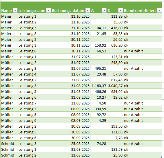Image resolution: width=164 pixels, height=158 pixels.
Task: Click the cell containing 3.040,87
Action: pos(115,86)
